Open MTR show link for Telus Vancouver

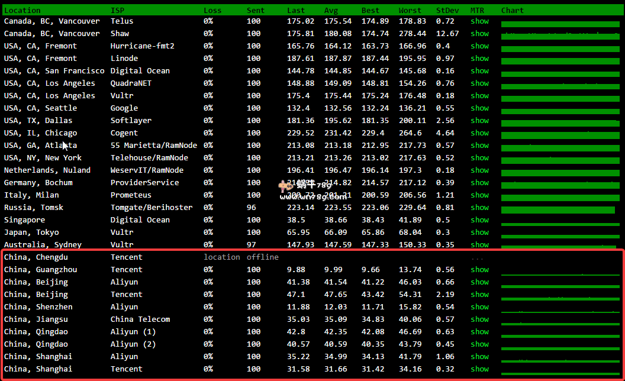coord(479,21)
